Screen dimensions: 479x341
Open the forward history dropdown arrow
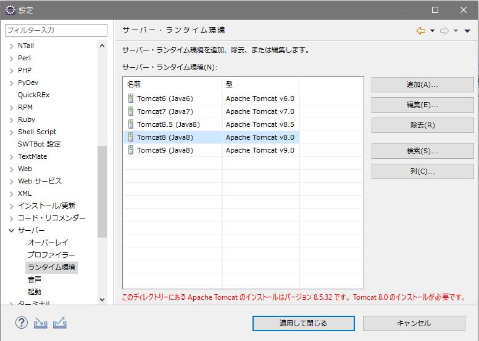pos(456,31)
